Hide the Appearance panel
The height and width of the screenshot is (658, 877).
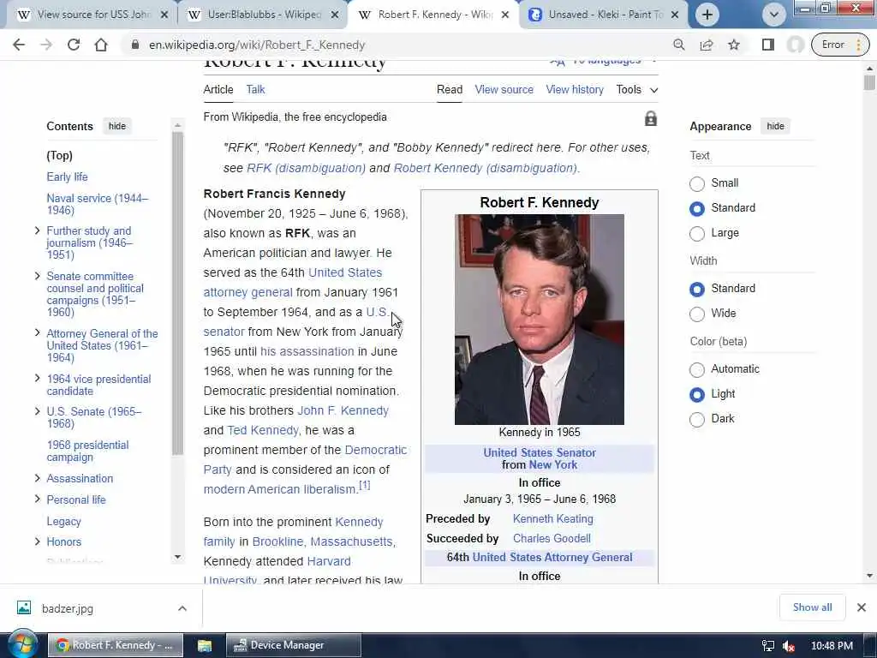(775, 126)
